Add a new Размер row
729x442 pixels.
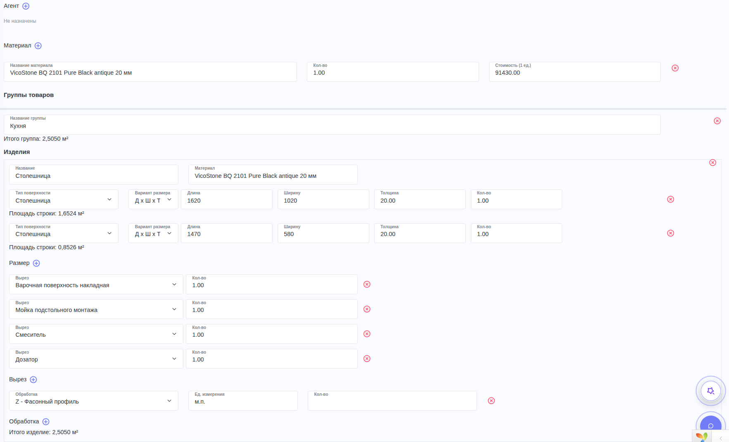pyautogui.click(x=36, y=263)
